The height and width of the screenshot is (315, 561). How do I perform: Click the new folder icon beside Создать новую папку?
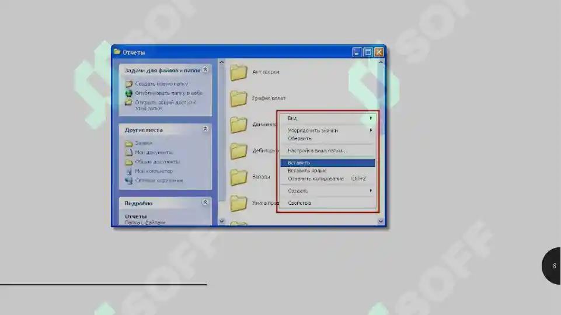[129, 84]
